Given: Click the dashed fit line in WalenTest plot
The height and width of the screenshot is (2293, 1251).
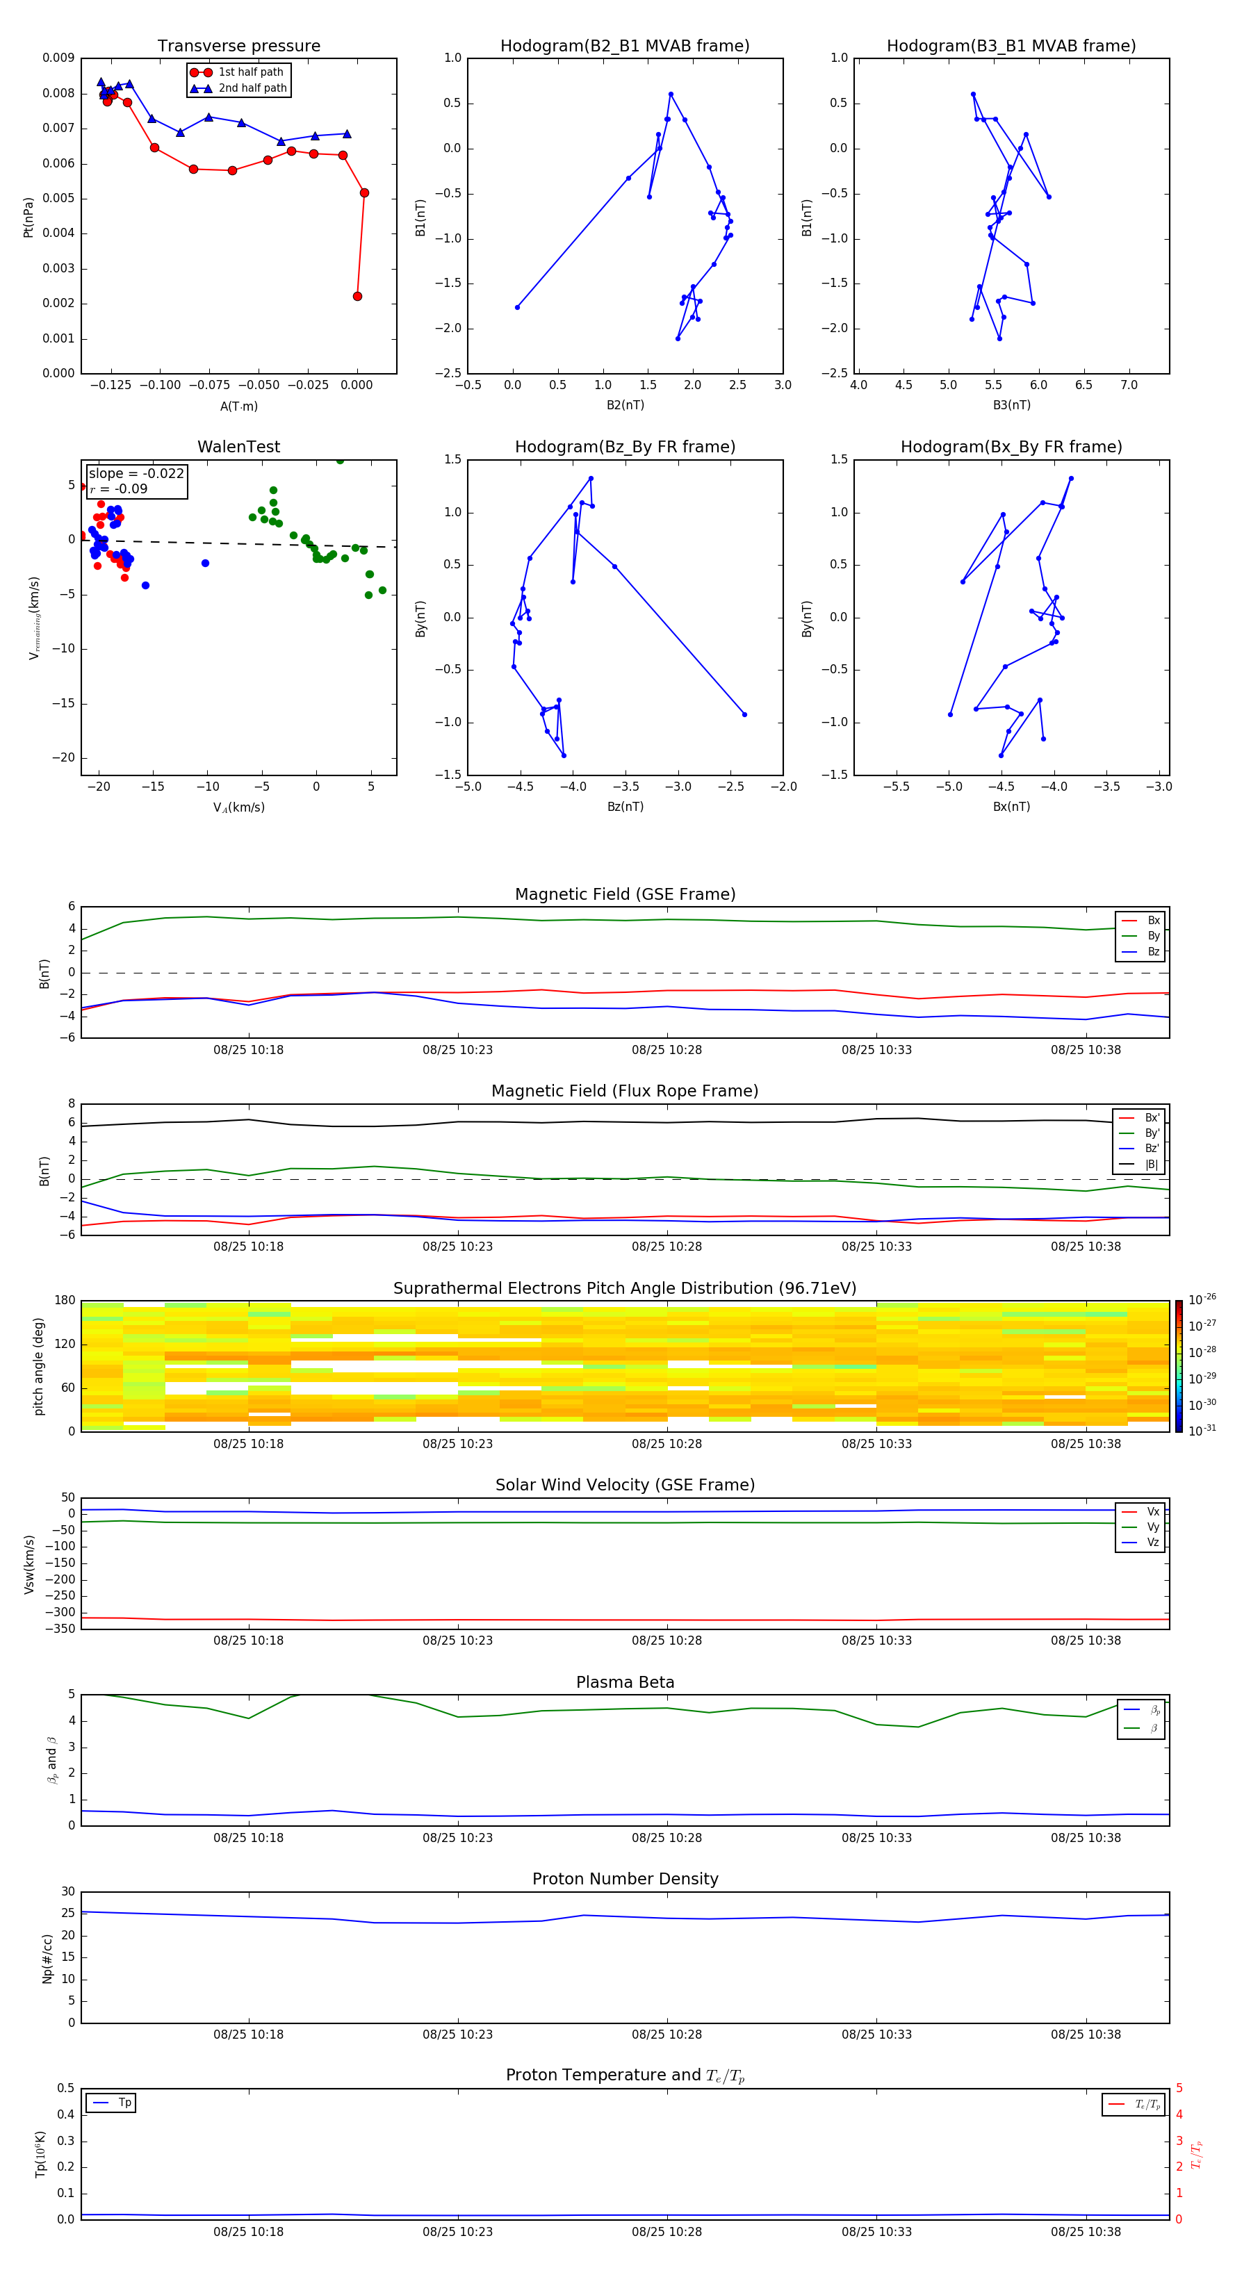Looking at the screenshot, I should pyautogui.click(x=238, y=543).
